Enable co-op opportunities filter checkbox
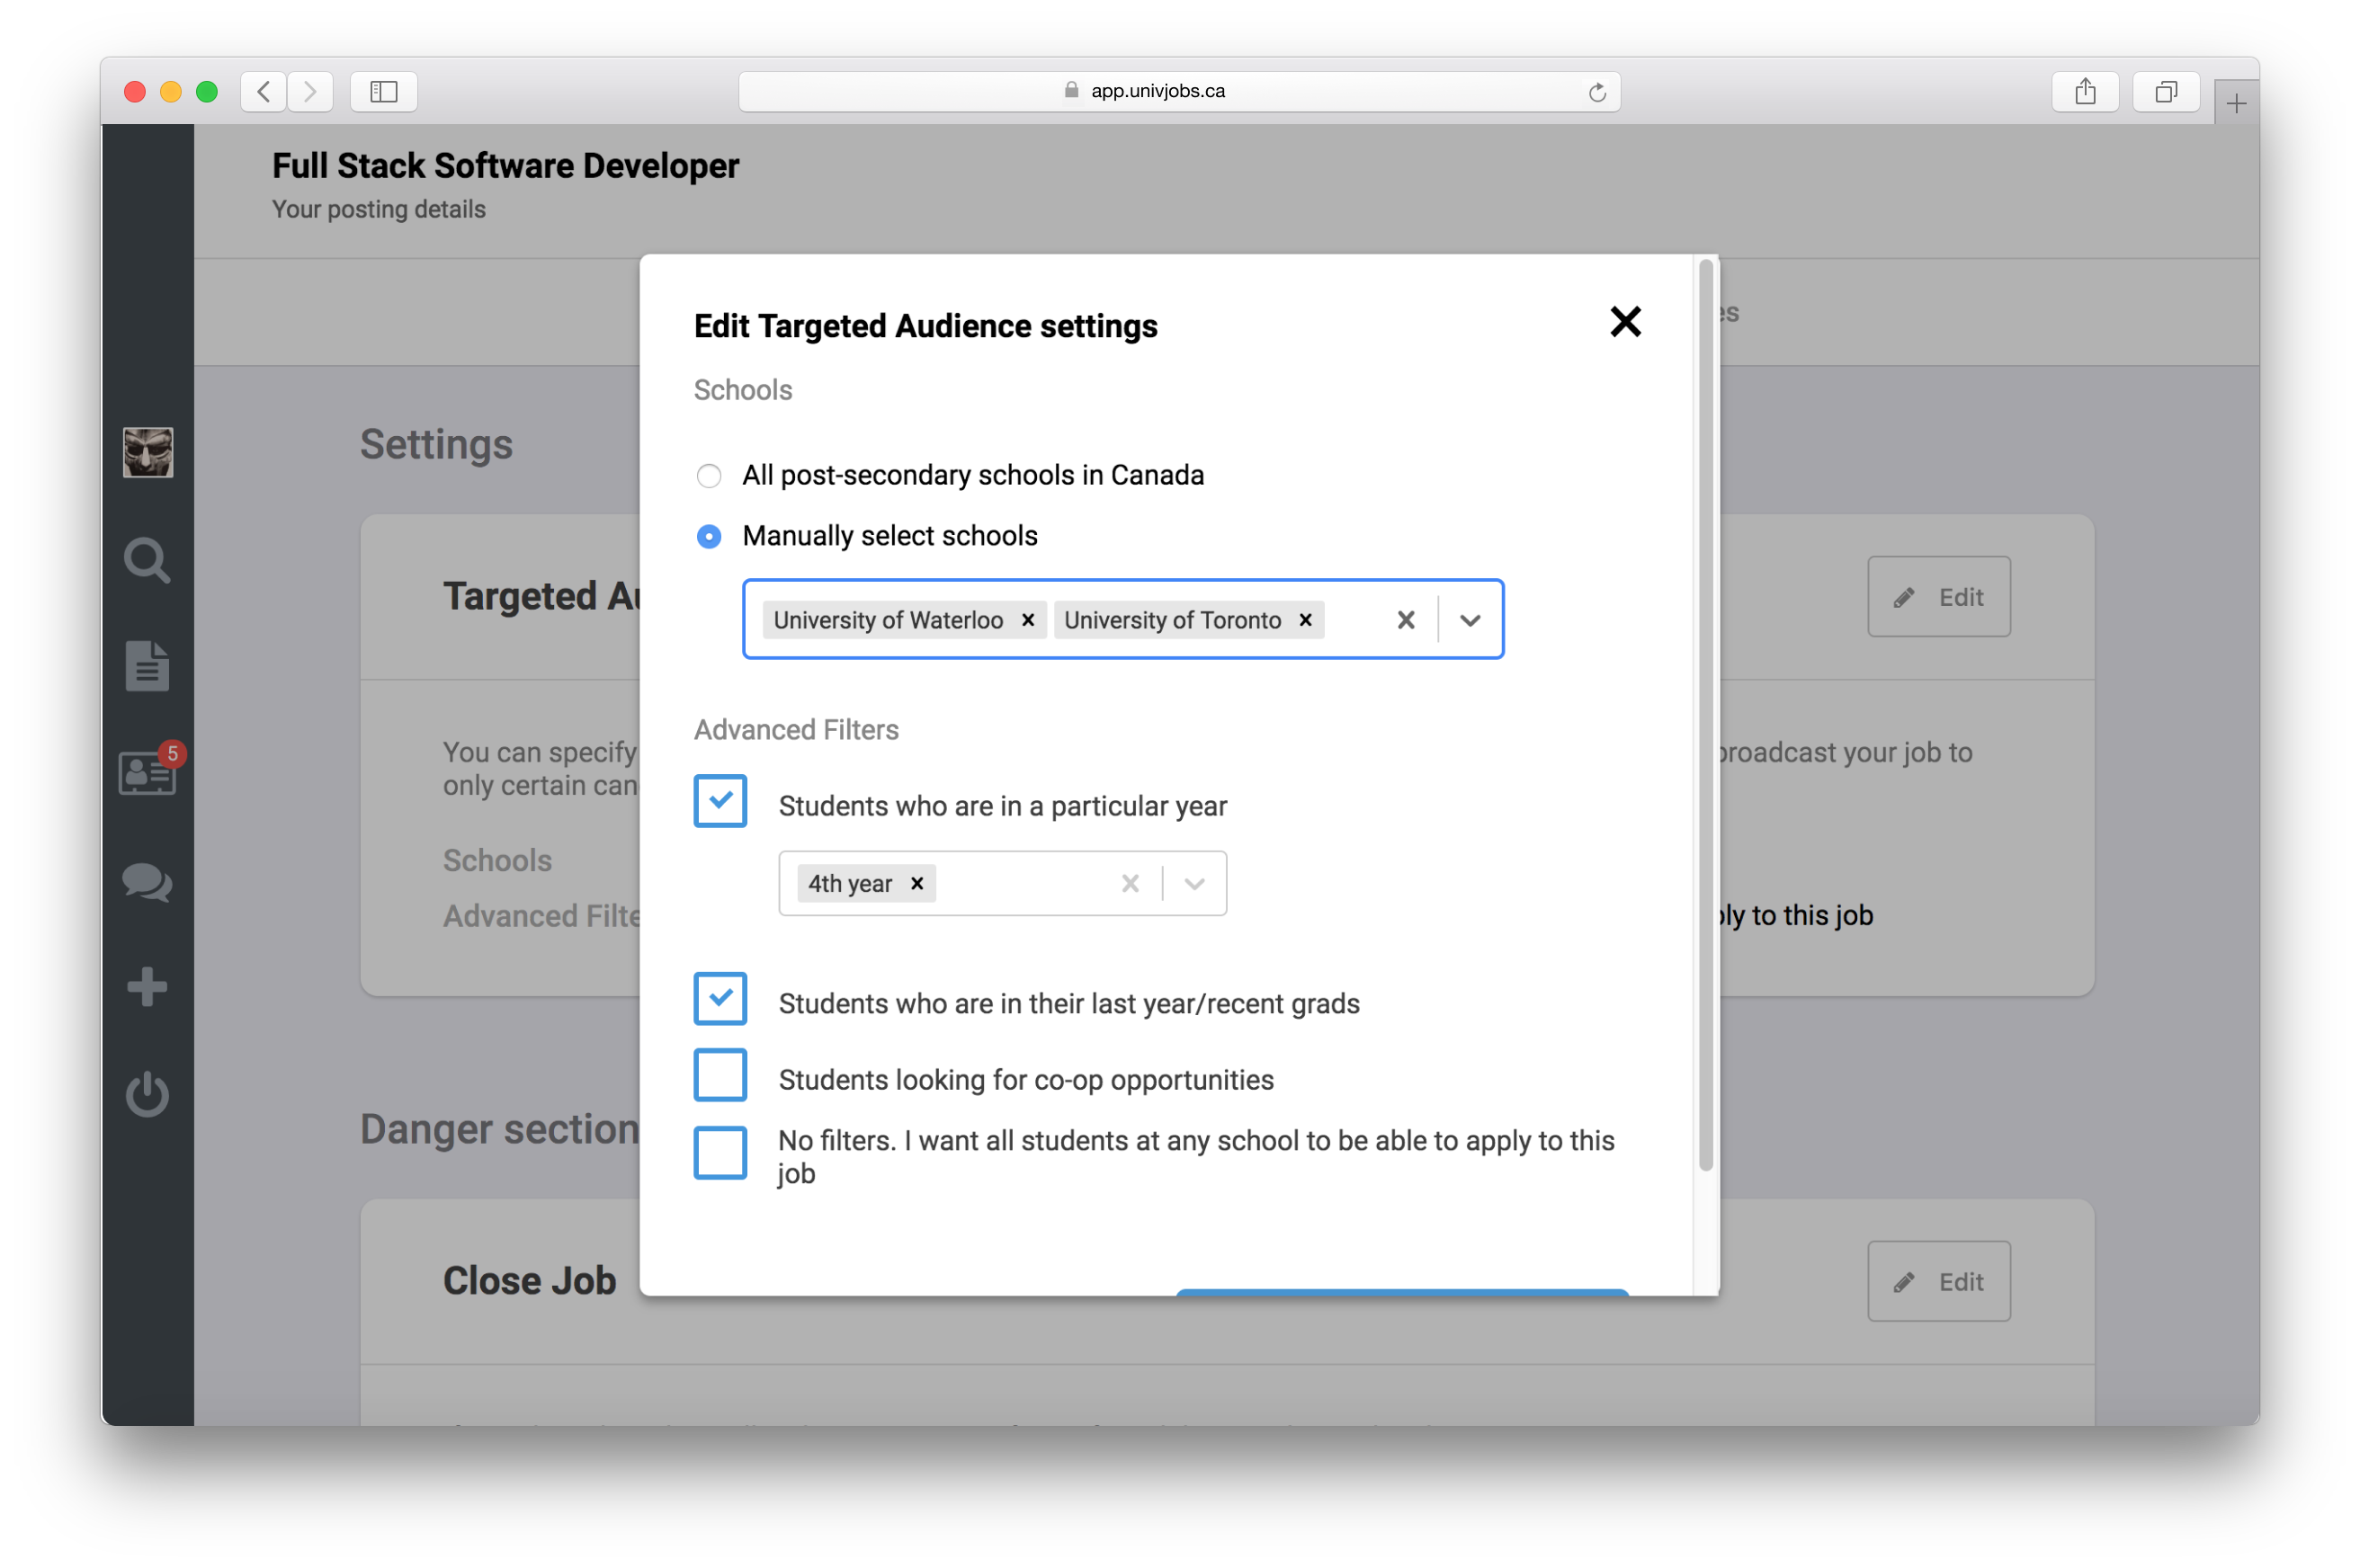The width and height of the screenshot is (2360, 1568). pos(720,1075)
